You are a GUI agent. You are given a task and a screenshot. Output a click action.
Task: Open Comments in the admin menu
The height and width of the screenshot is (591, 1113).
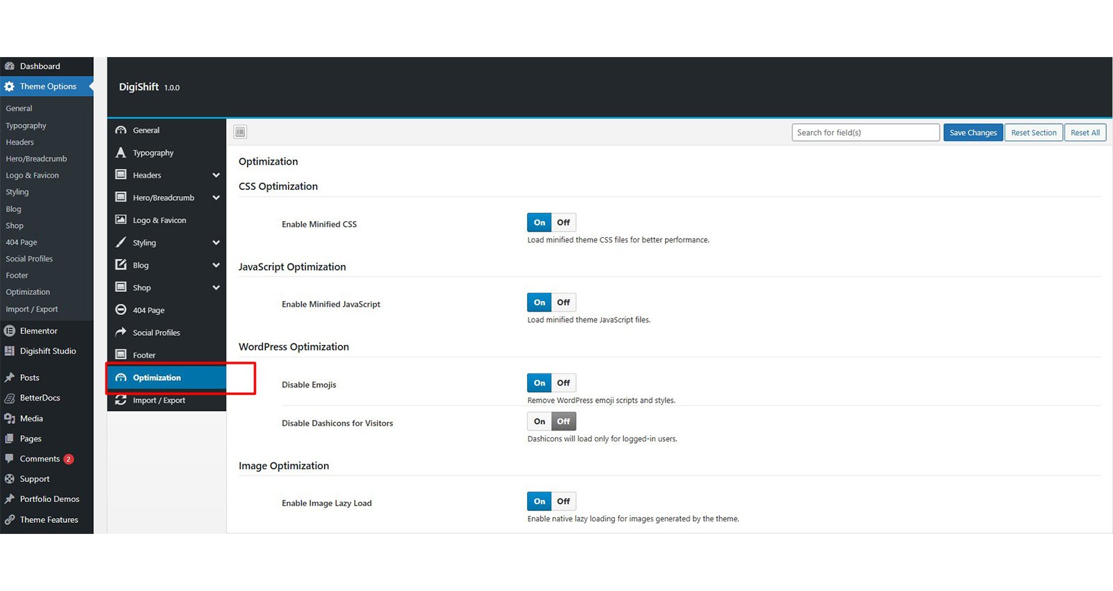click(x=40, y=459)
